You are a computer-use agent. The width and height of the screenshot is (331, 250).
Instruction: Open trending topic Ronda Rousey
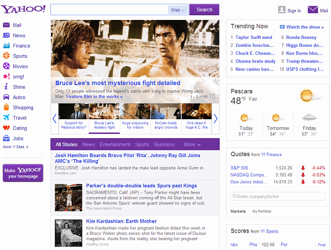pyautogui.click(x=301, y=37)
